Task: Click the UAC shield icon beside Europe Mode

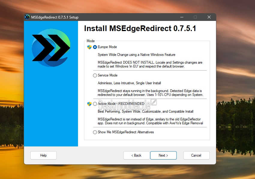Action: pos(89,47)
